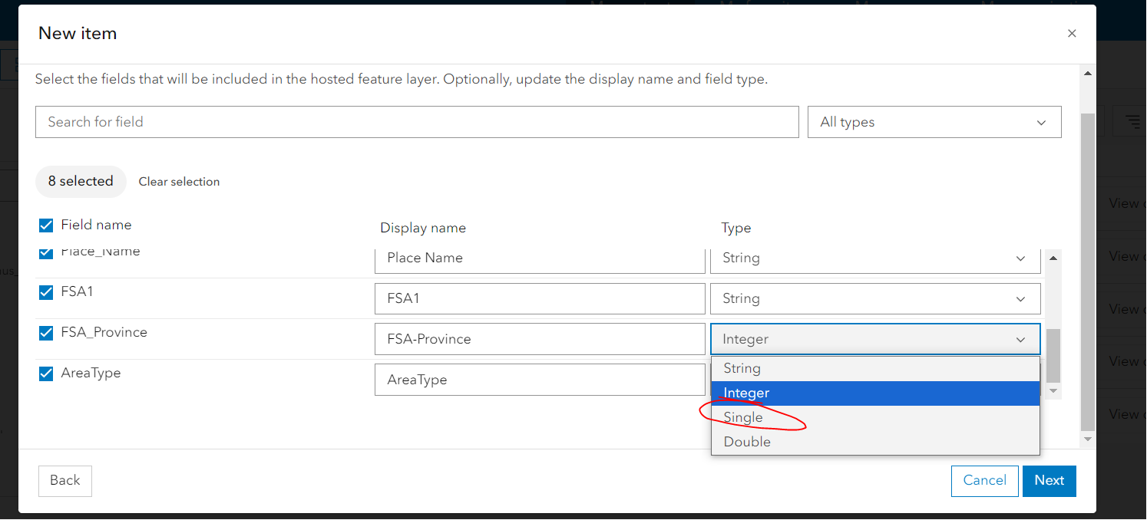Edit the FSA-Province display name field
Viewport: 1147px width, 520px height.
(x=539, y=339)
